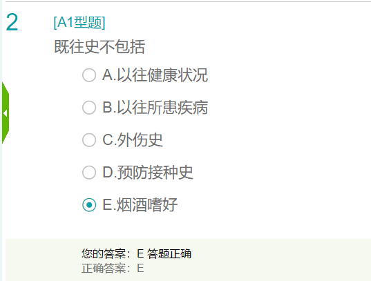Click the E.烟酒嗜好 answer label

pyautogui.click(x=140, y=205)
